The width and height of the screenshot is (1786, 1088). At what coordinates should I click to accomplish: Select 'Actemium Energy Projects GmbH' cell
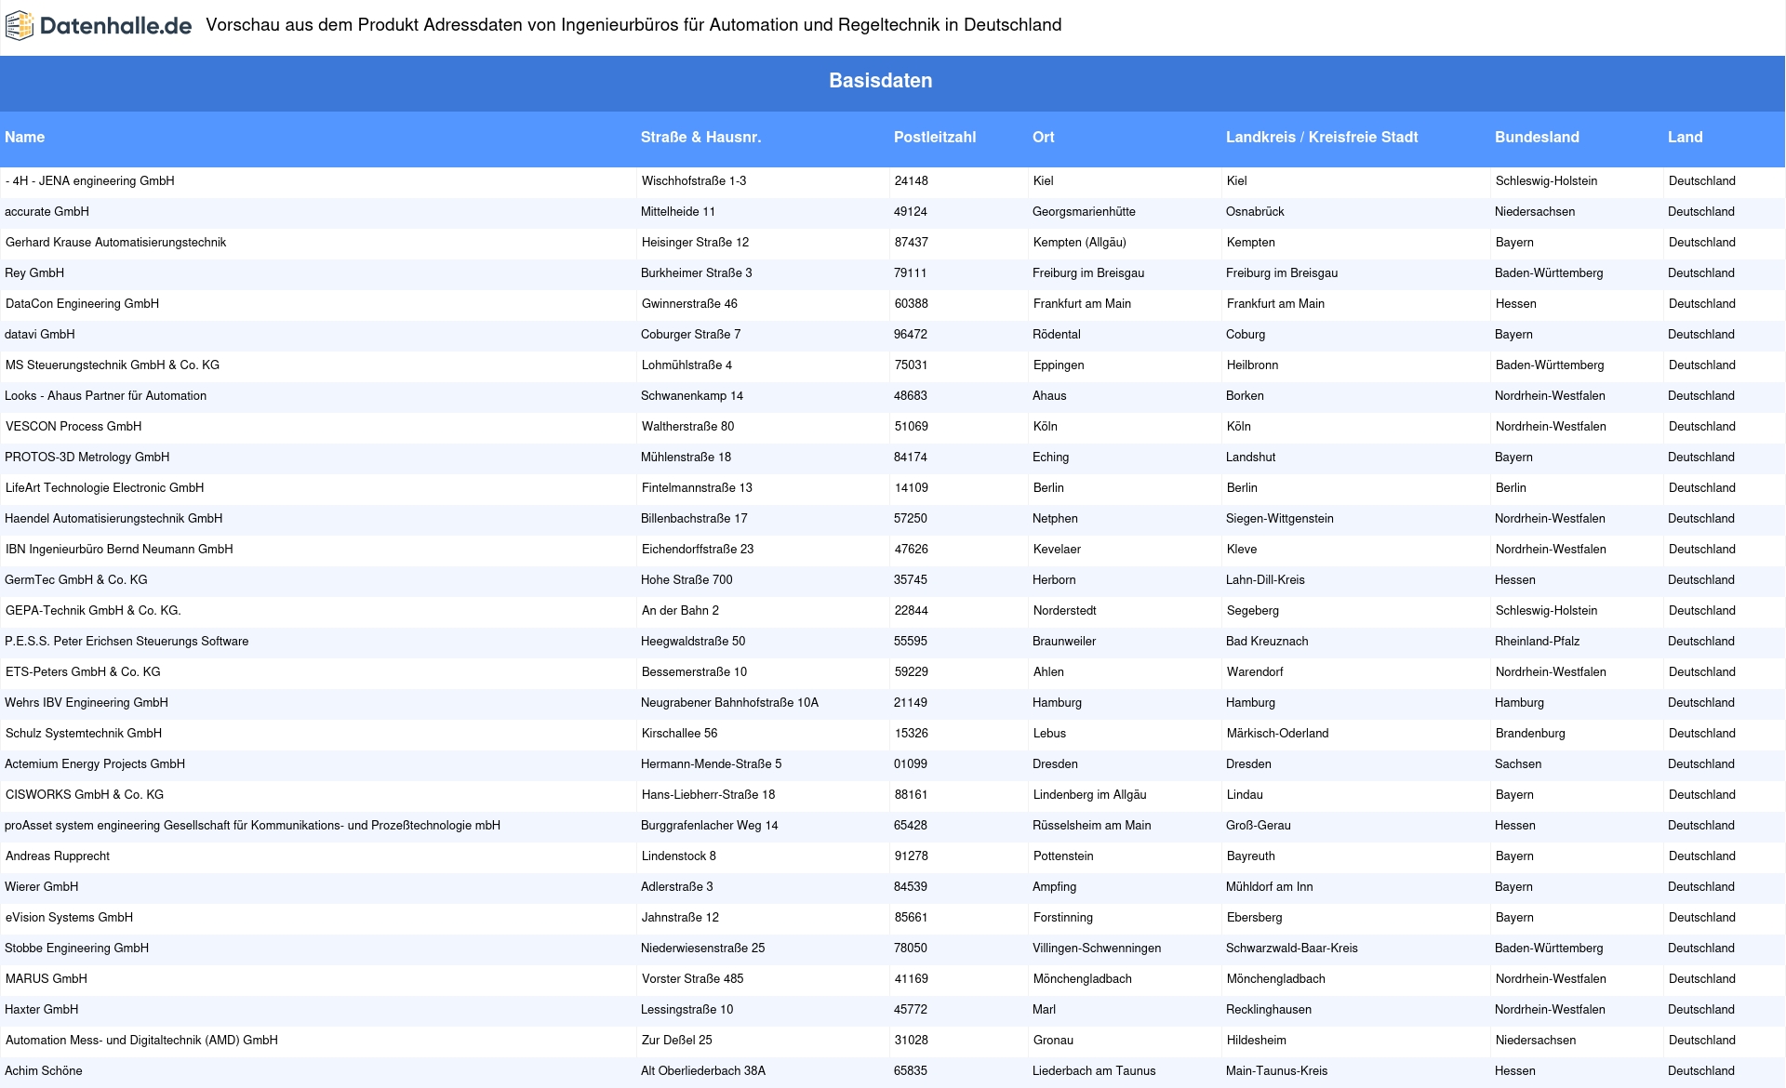point(95,764)
